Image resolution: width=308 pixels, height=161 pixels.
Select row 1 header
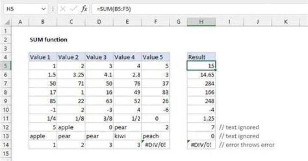[6, 31]
